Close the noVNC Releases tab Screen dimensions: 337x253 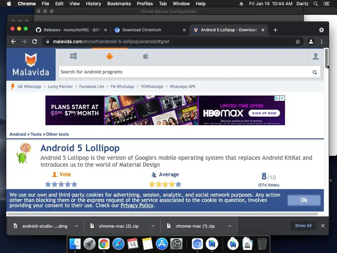106,30
